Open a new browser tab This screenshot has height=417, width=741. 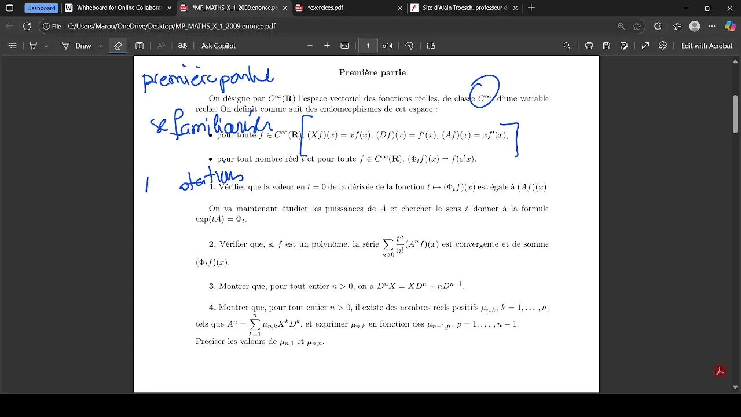tap(531, 8)
